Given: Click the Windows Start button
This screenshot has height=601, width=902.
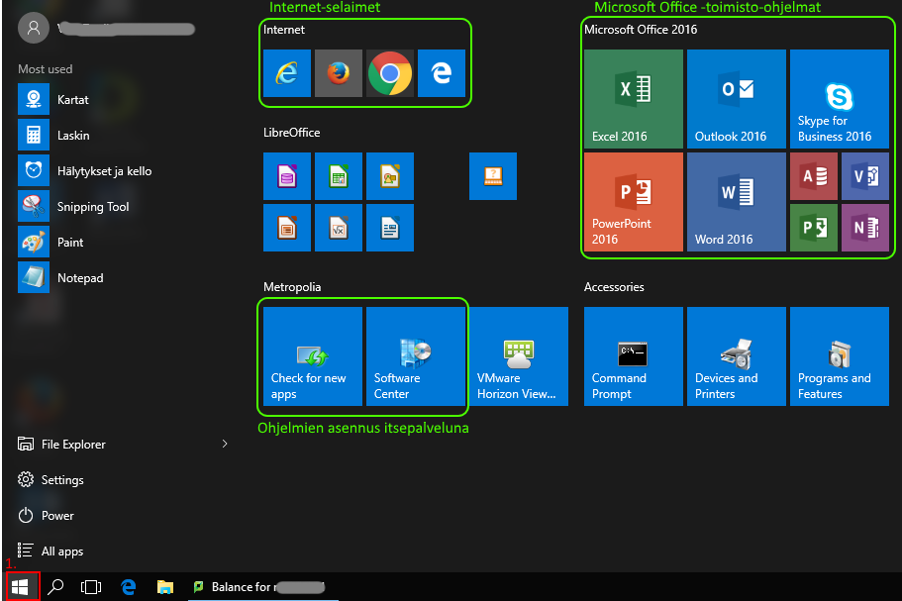Looking at the screenshot, I should tap(20, 586).
